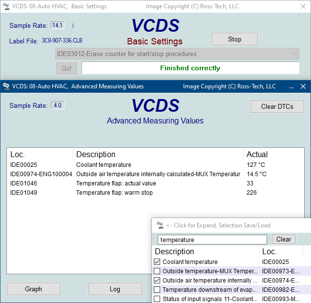
Task: Check Status of input signals 11-Coolant checkbox
Action: pyautogui.click(x=157, y=299)
